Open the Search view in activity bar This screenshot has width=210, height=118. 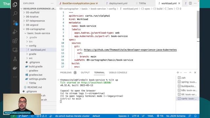point(15,13)
